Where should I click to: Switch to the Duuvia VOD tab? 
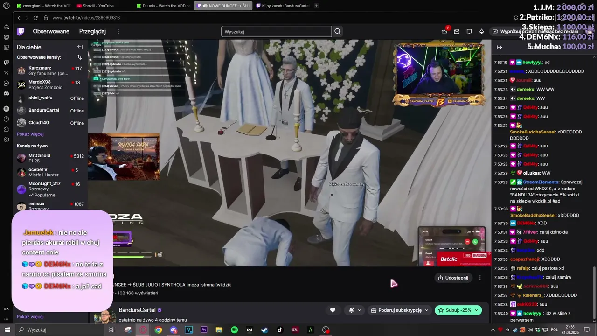[x=163, y=6]
